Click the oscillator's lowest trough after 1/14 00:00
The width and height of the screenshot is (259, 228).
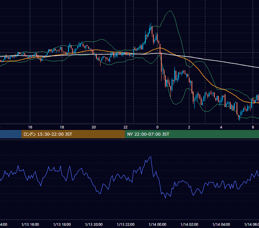point(165,198)
